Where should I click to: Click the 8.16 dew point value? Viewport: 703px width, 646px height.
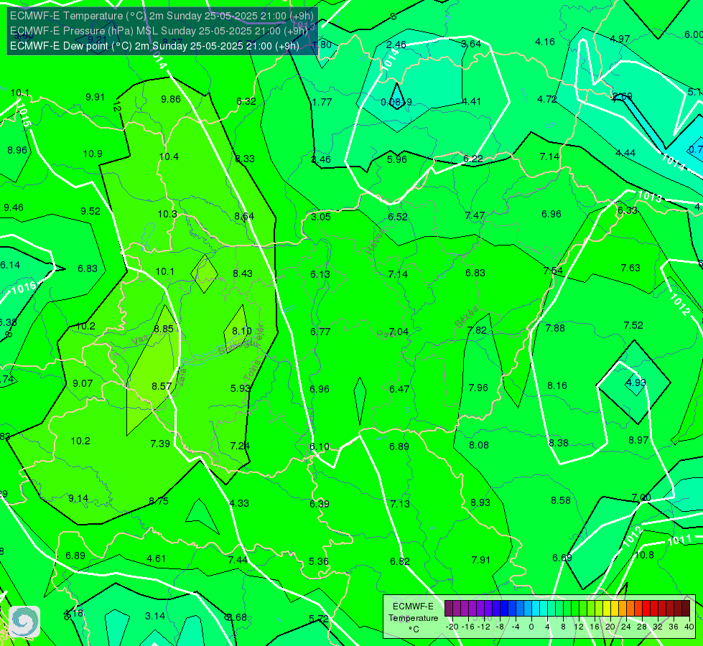[x=557, y=385]
